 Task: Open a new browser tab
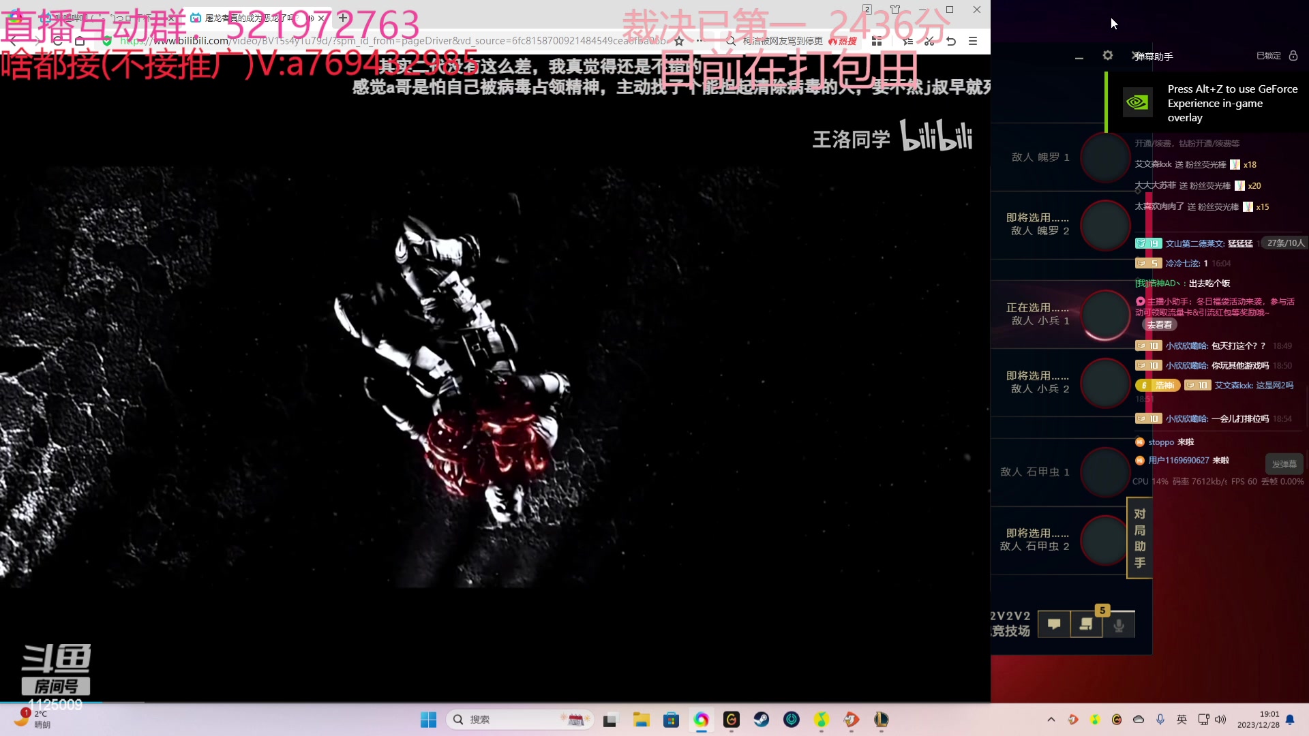click(x=343, y=18)
